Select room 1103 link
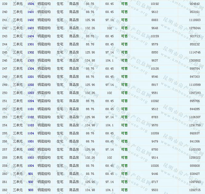Viewport: 205px width, 194px height. (31, 125)
